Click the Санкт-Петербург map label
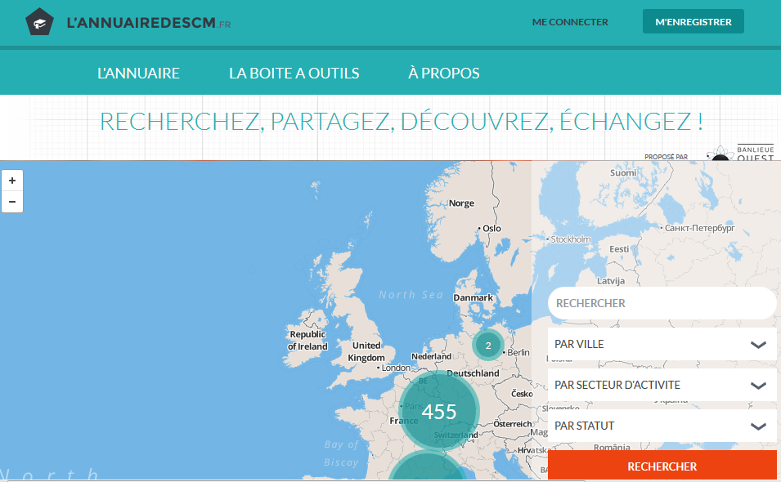The height and width of the screenshot is (482, 781). [x=699, y=228]
